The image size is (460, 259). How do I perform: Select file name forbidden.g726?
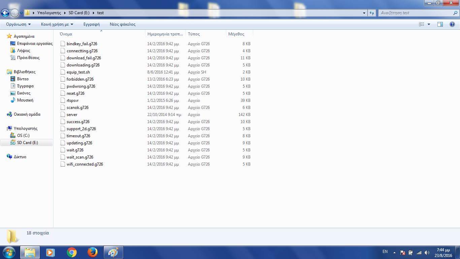coord(80,79)
